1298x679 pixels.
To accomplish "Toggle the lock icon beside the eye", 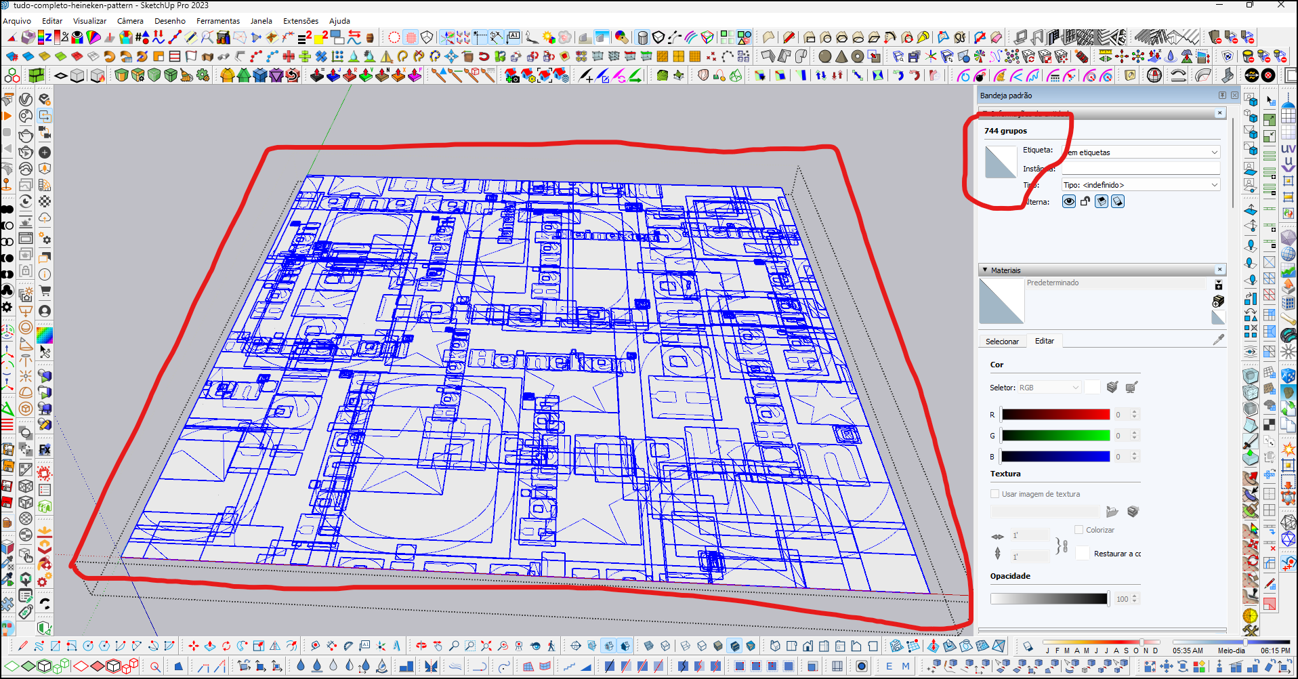I will pyautogui.click(x=1085, y=201).
